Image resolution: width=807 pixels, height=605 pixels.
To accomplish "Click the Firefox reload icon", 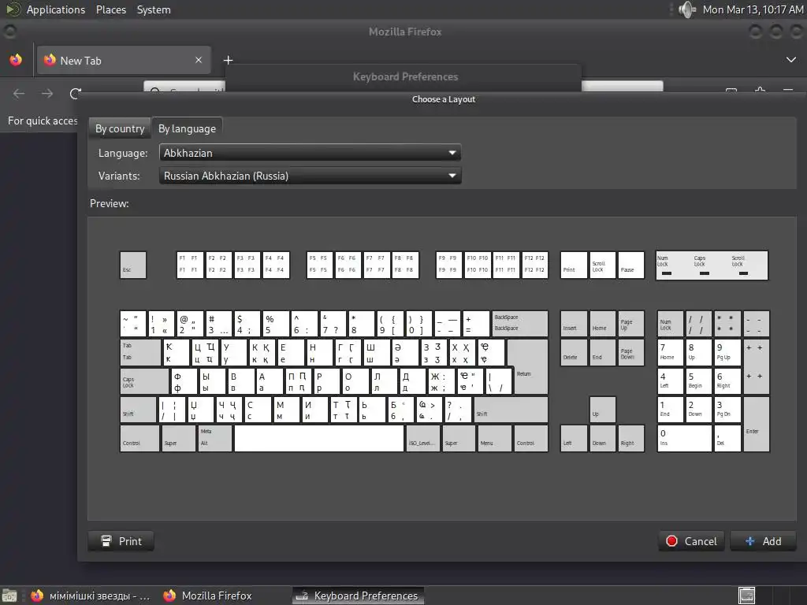I will (75, 93).
